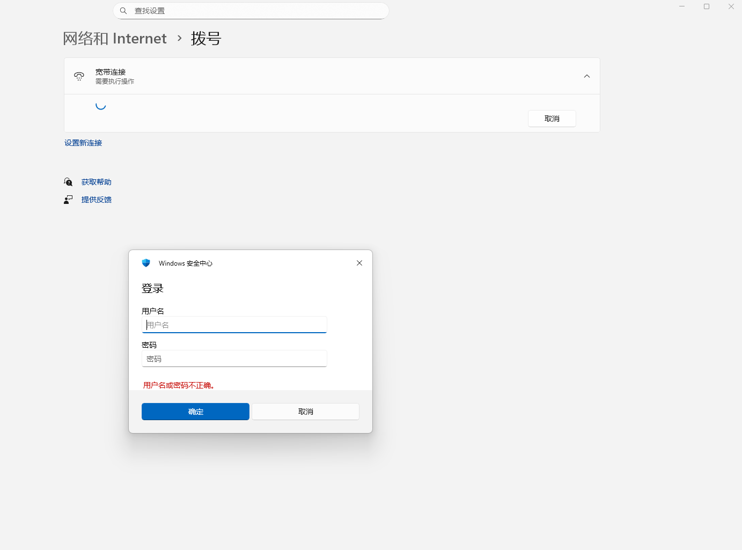Click 提供反馈 to send feedback
The image size is (742, 550).
coord(97,199)
